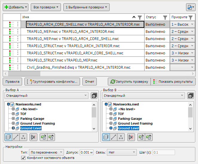This screenshot has height=164, width=198.
Task: Expand TOF node in Выбор A tree
Action: (13, 114)
